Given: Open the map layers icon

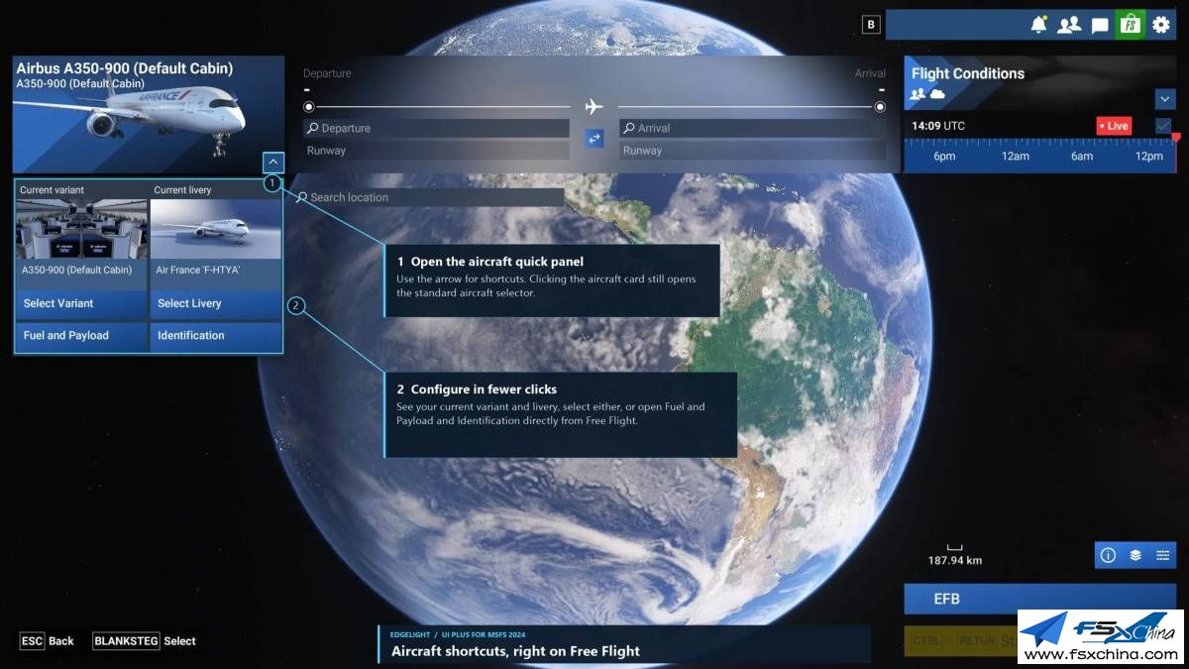Looking at the screenshot, I should coord(1135,555).
